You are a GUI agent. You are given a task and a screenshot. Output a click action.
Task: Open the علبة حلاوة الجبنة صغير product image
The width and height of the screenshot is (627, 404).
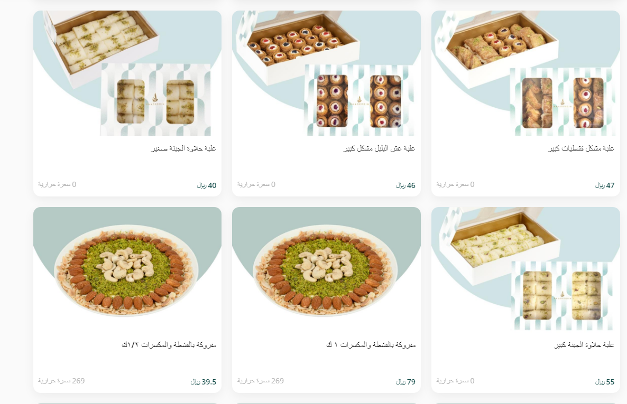click(x=127, y=73)
